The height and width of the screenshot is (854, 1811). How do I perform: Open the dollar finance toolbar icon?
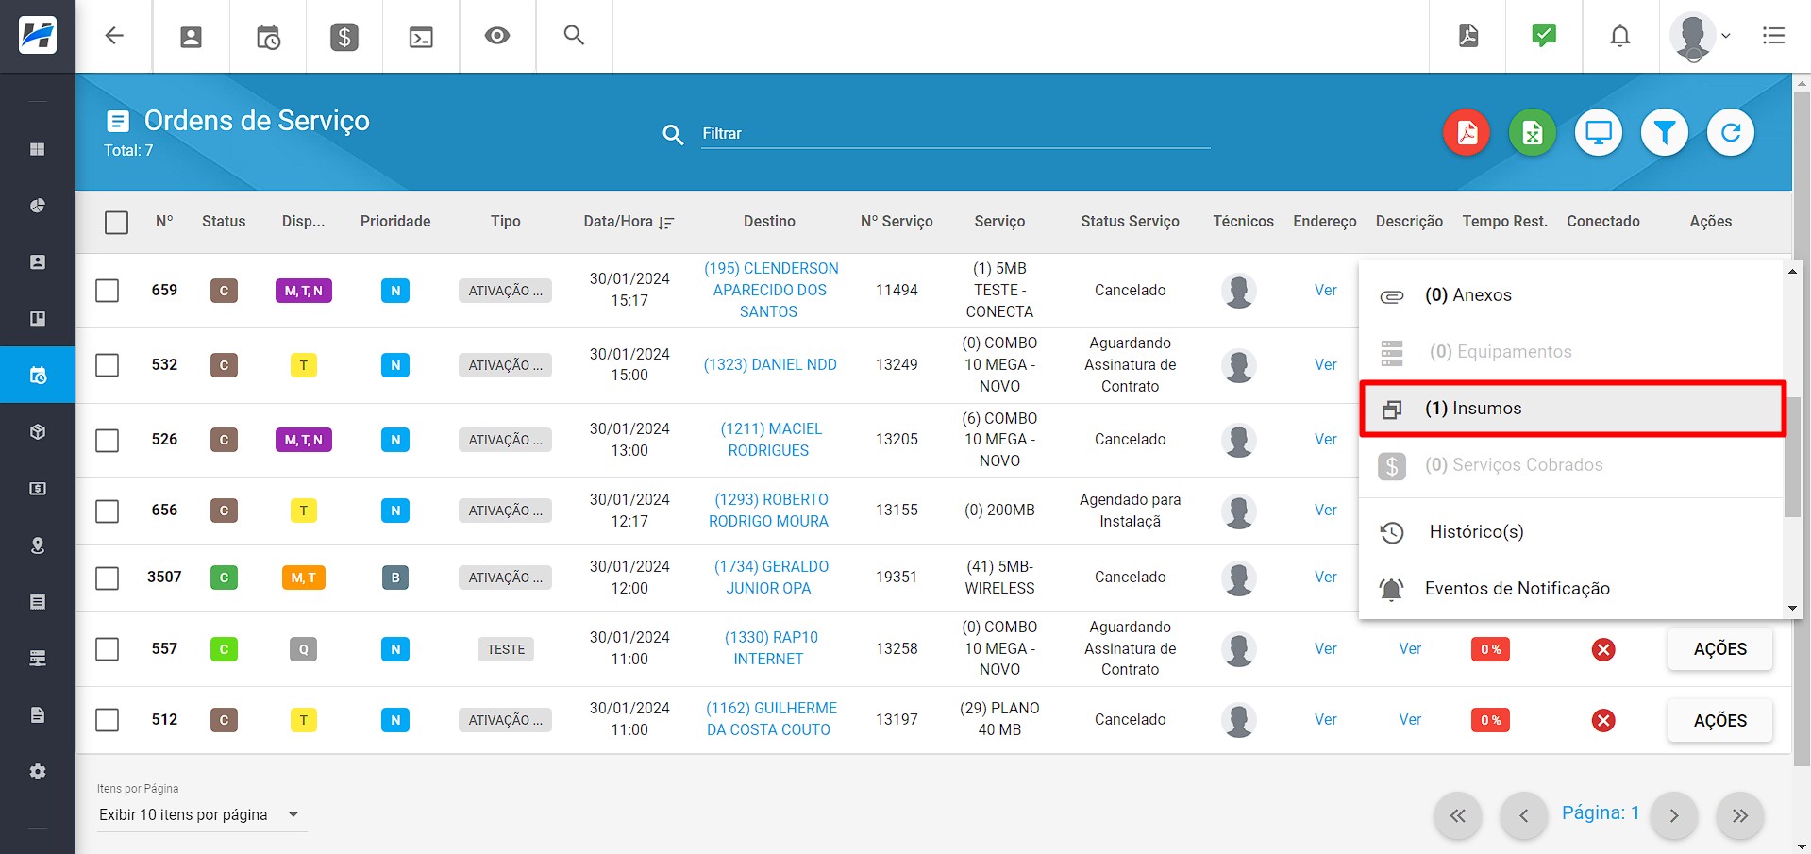coord(344,37)
